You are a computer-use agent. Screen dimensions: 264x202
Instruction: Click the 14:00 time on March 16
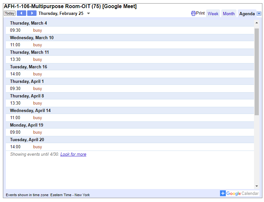(15, 74)
